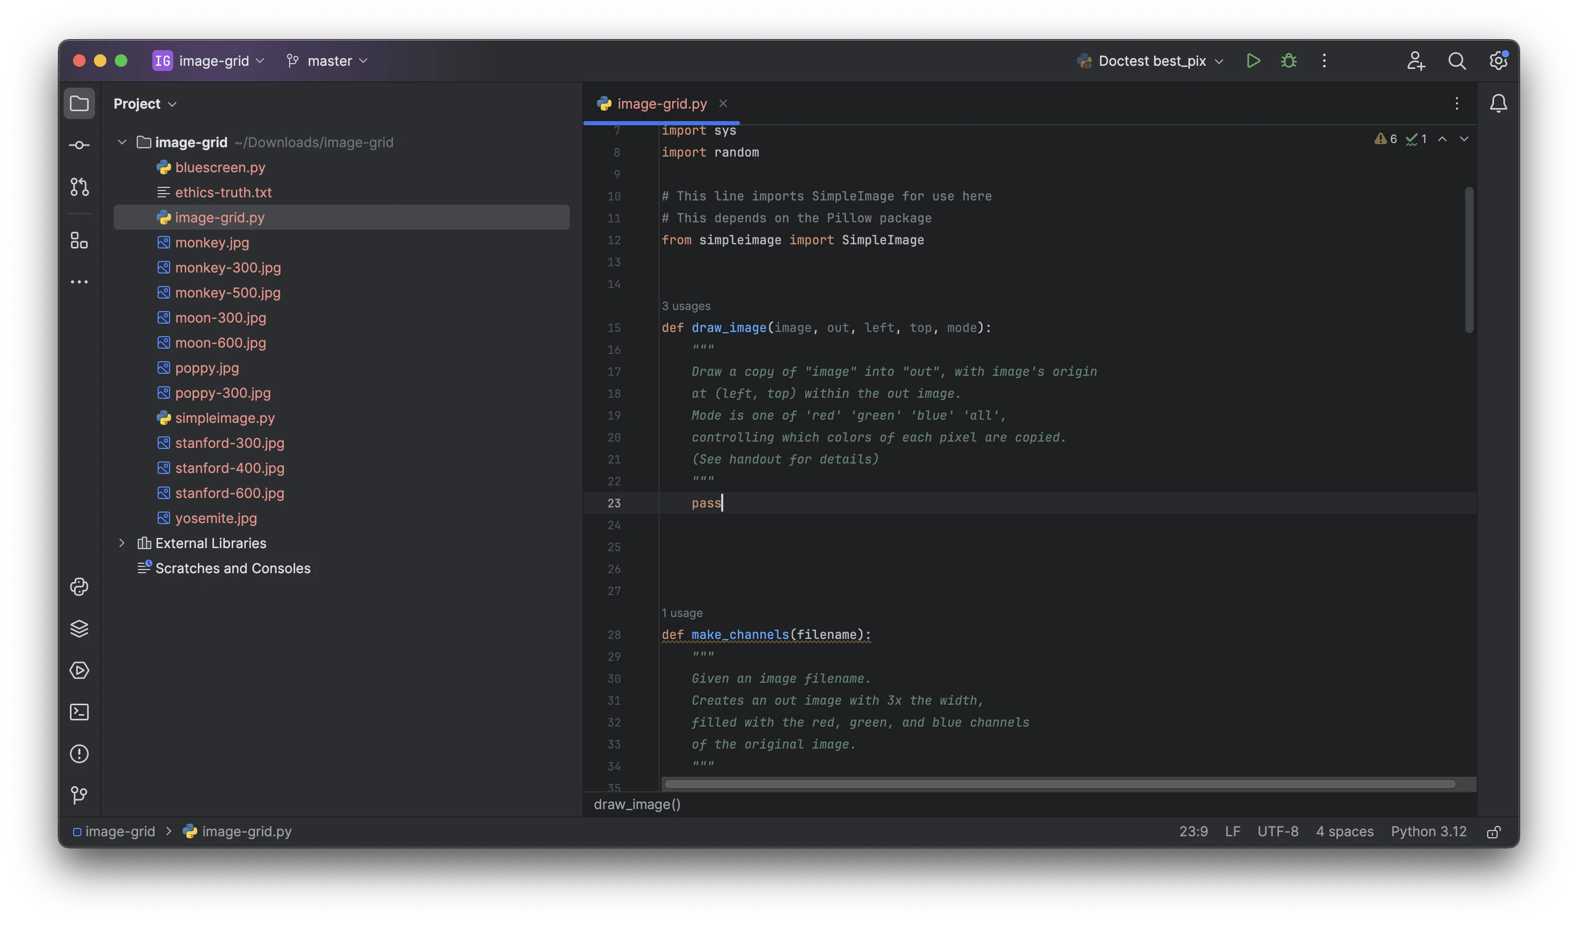
Task: Open simpleimage.py in project tree
Action: (x=225, y=418)
